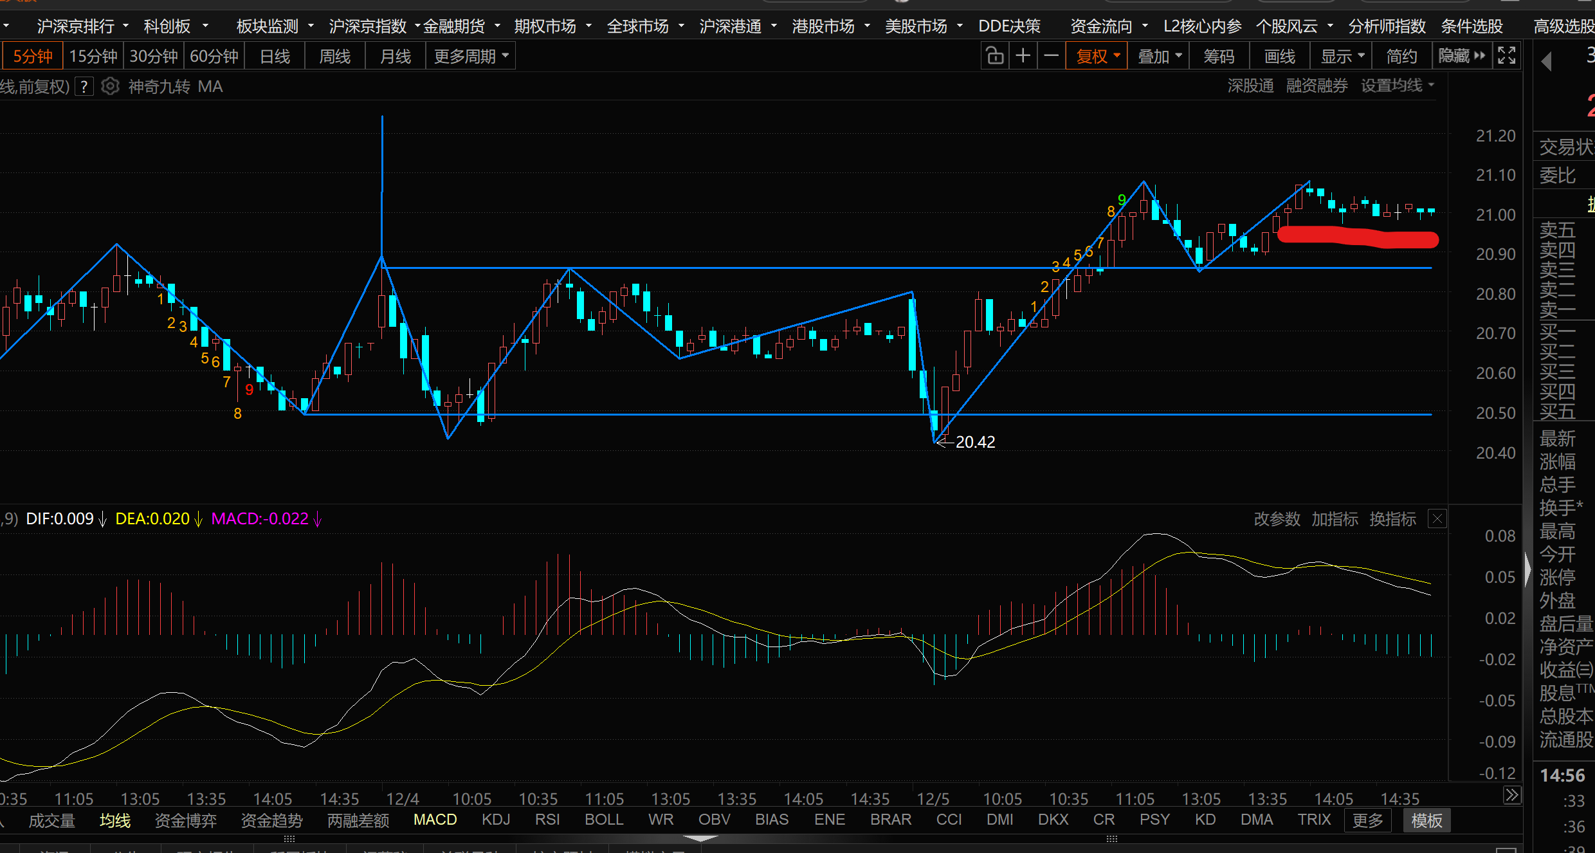Click the left triangle arrow in the side panel

1547,62
